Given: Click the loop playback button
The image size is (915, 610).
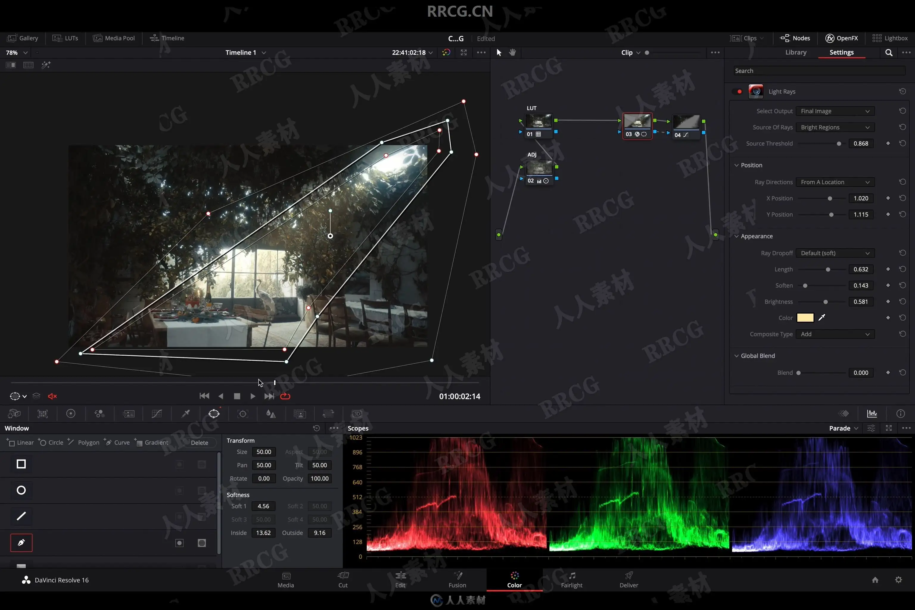Looking at the screenshot, I should coord(285,396).
